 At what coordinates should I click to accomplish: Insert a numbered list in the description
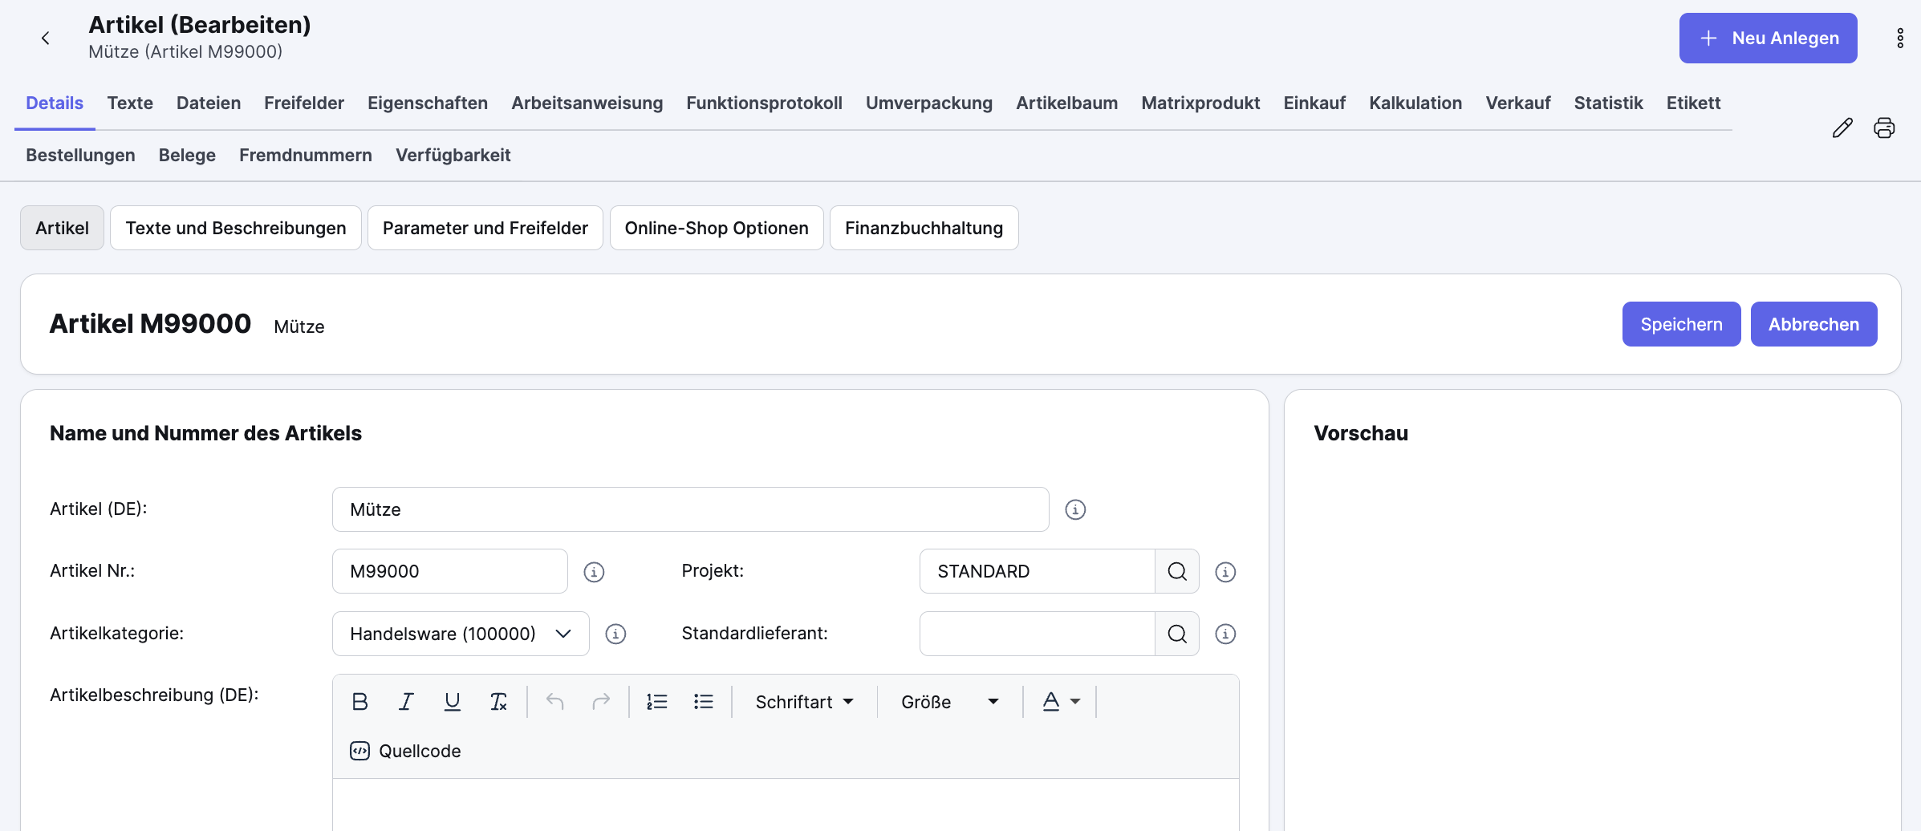tap(656, 701)
